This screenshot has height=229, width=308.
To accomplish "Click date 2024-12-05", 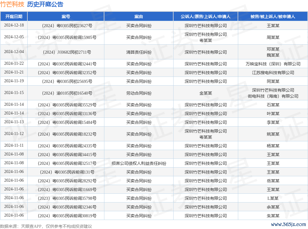I will tap(14, 37).
